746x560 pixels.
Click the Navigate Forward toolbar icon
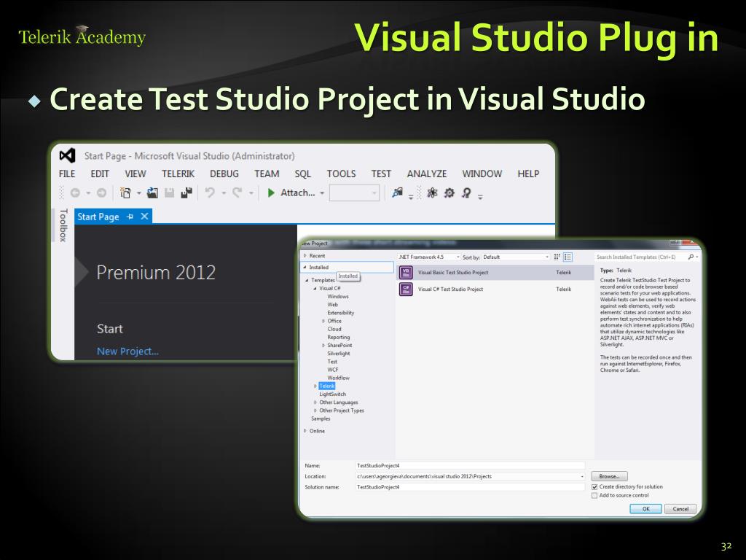point(101,192)
